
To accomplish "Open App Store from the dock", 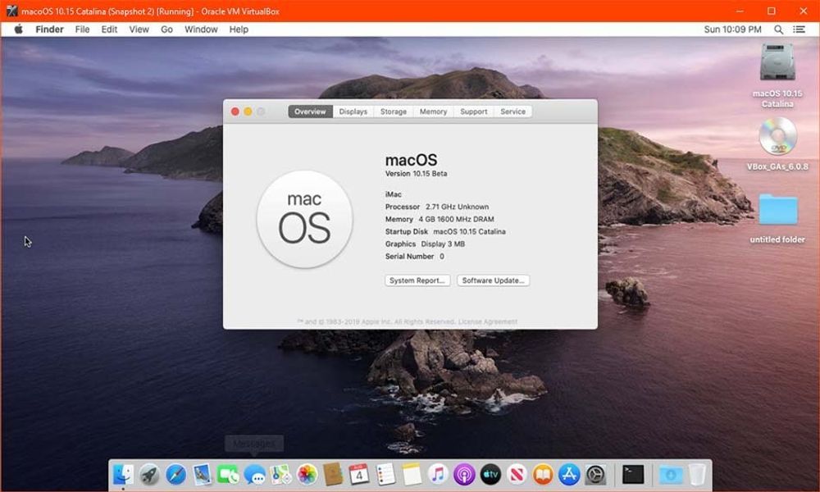I will [x=569, y=475].
